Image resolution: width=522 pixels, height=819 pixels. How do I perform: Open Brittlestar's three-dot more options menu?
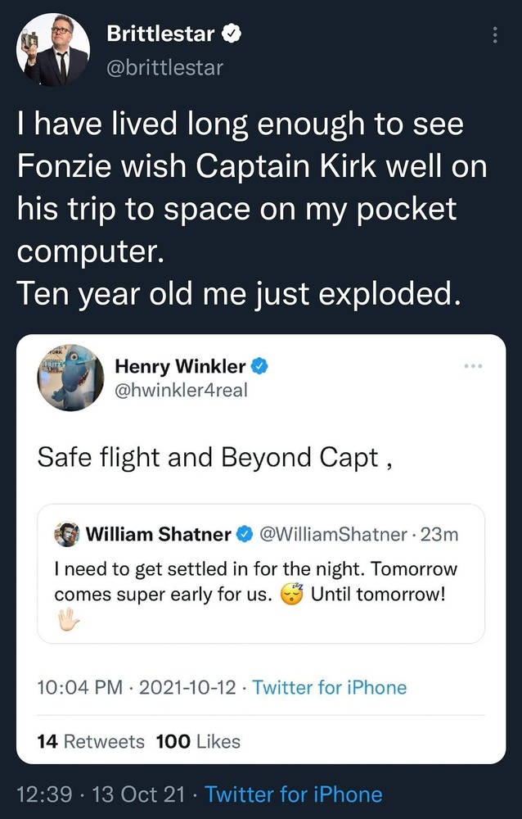point(493,36)
